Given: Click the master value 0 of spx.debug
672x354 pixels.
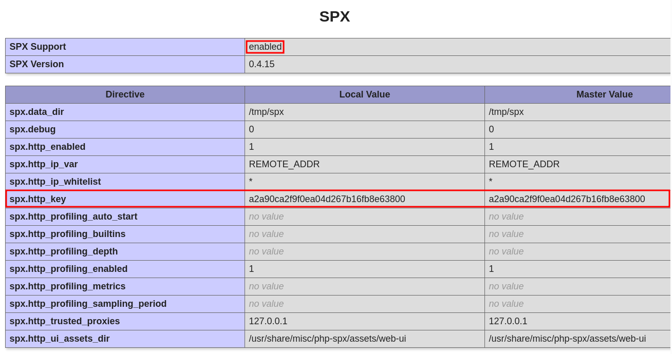Looking at the screenshot, I should [x=491, y=129].
